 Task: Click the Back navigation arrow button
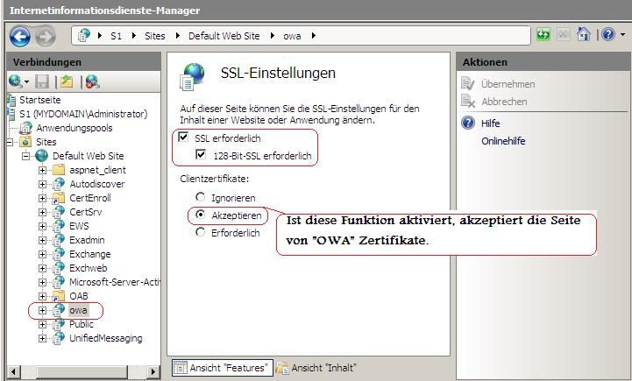tap(20, 37)
